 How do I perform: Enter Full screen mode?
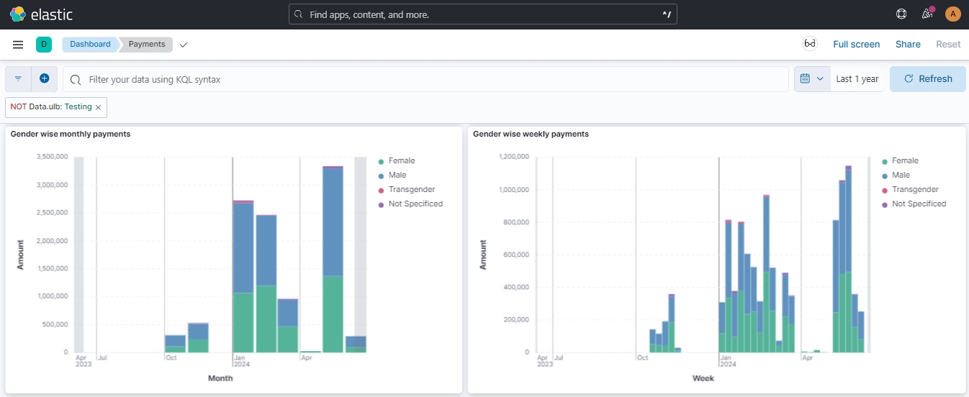[x=856, y=45]
